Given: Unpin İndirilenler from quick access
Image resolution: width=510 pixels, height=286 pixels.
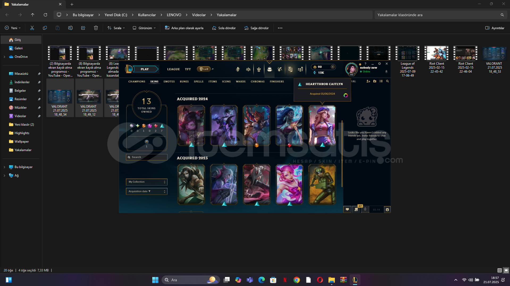Looking at the screenshot, I should [x=39, y=82].
